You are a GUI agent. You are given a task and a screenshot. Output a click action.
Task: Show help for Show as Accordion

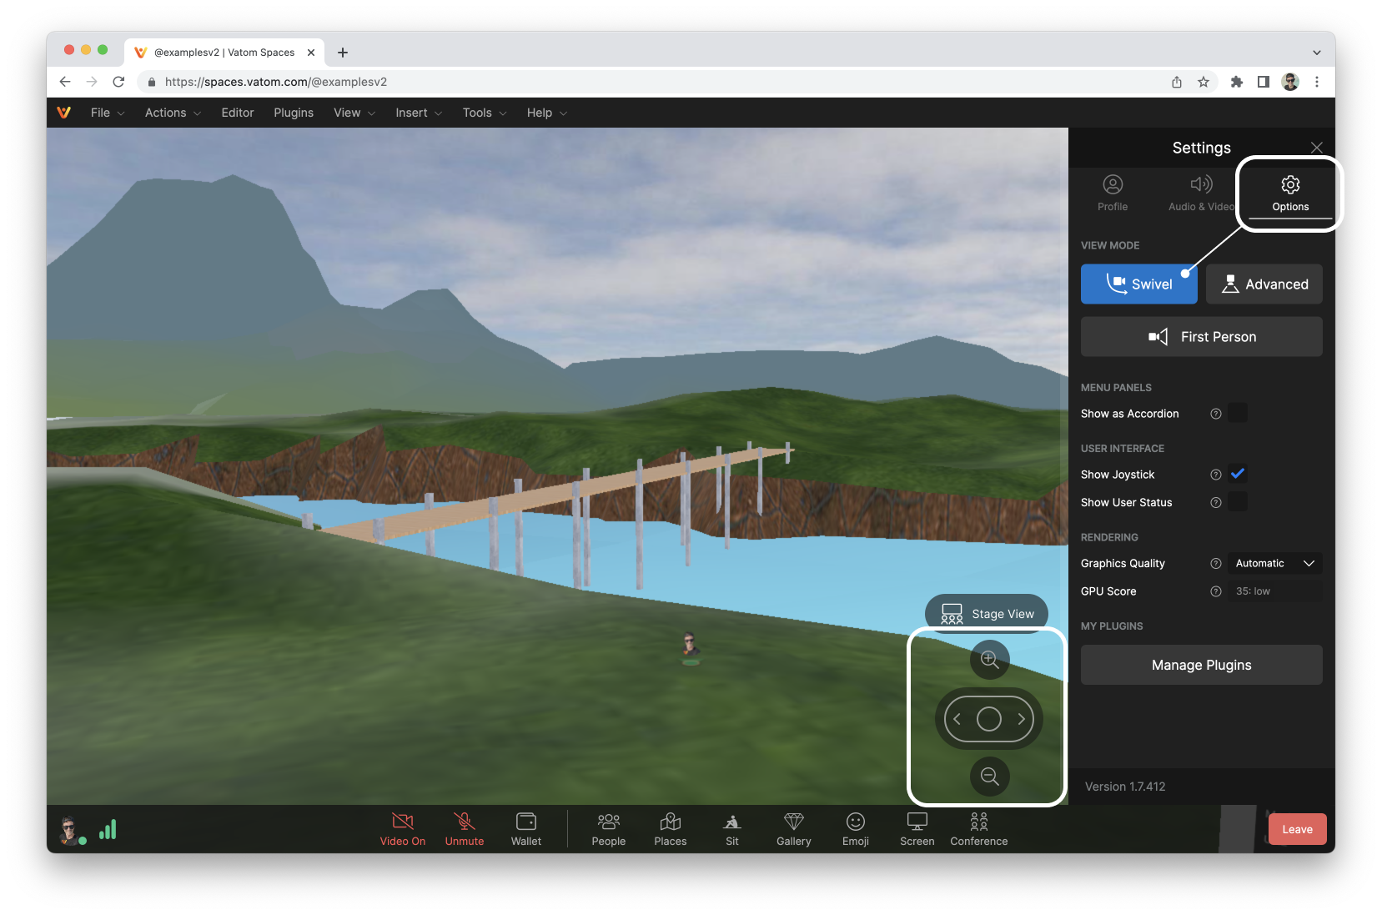tap(1216, 414)
